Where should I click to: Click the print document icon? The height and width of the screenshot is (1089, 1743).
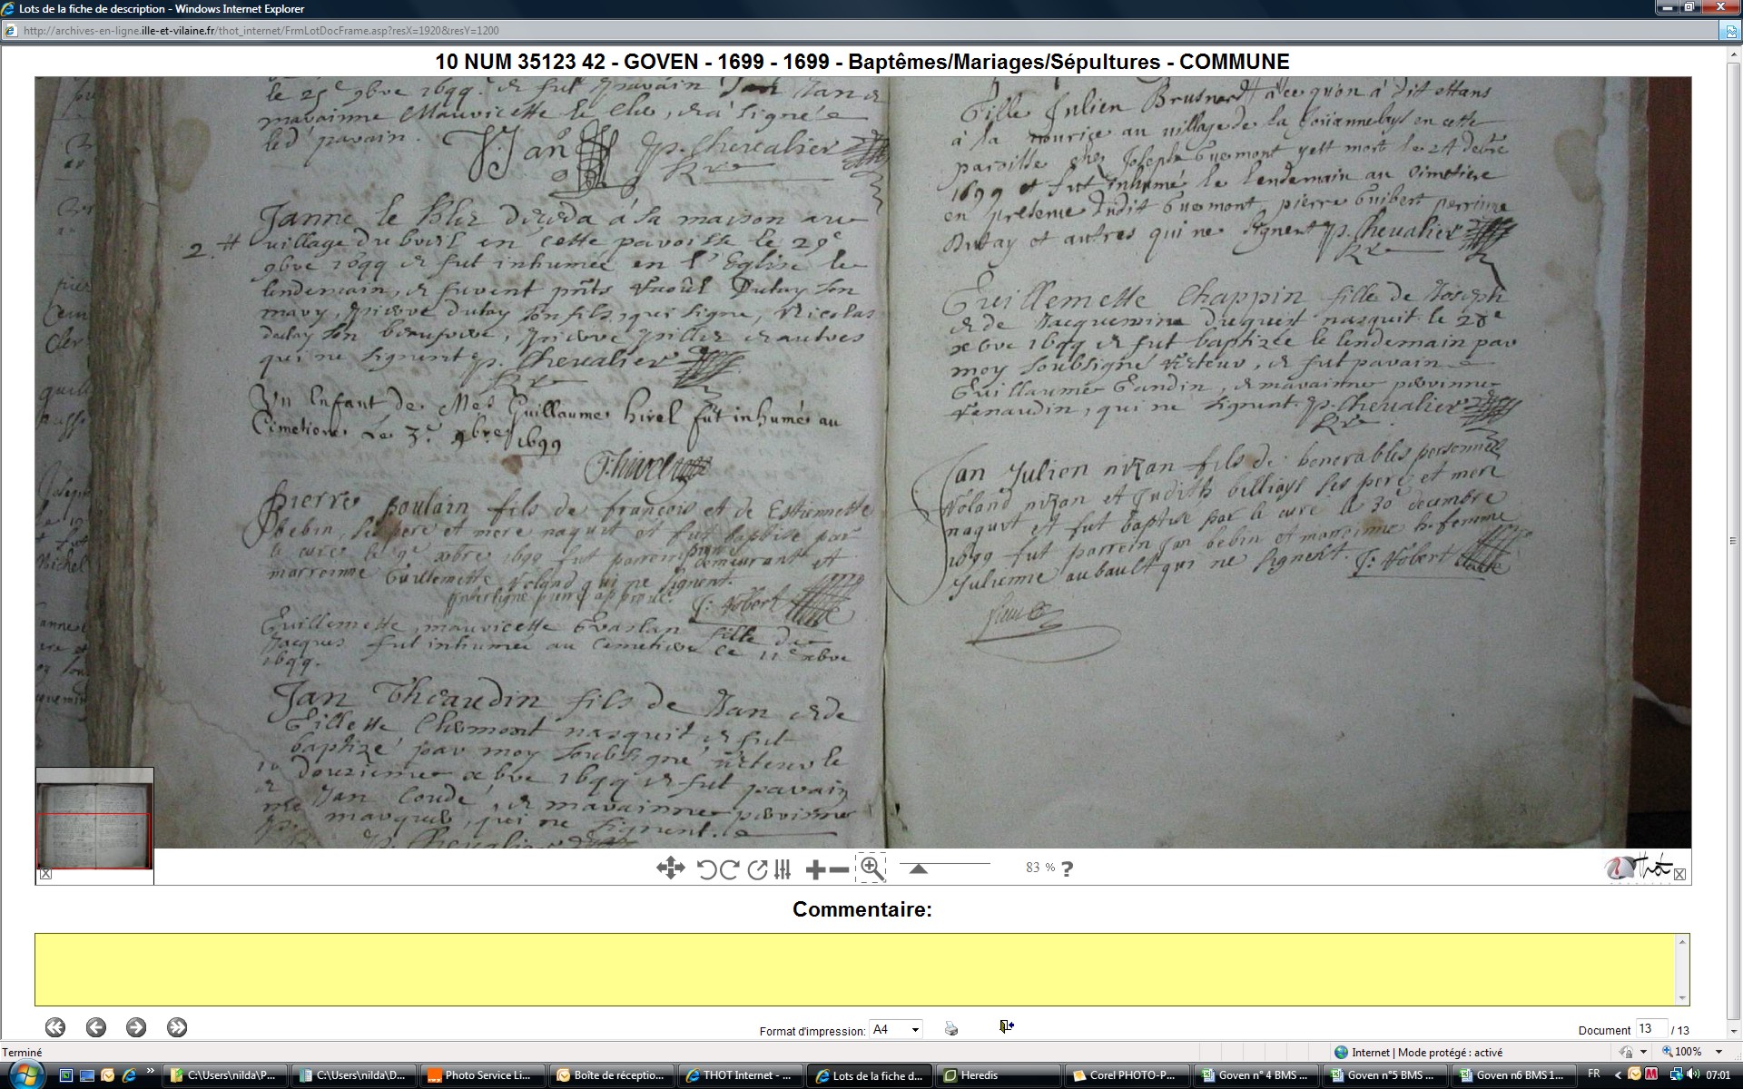950,1028
